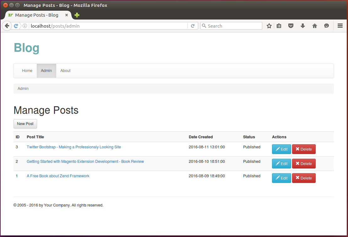This screenshot has width=348, height=237.
Task: Click the Status column header
Action: (249, 137)
